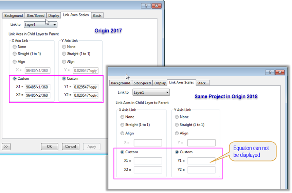
Task: Switch to Size/Speed tab in Origin 2017 dialog
Action: pyautogui.click(x=35, y=16)
